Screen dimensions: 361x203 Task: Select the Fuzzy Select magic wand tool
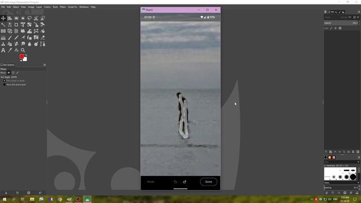tap(3, 25)
